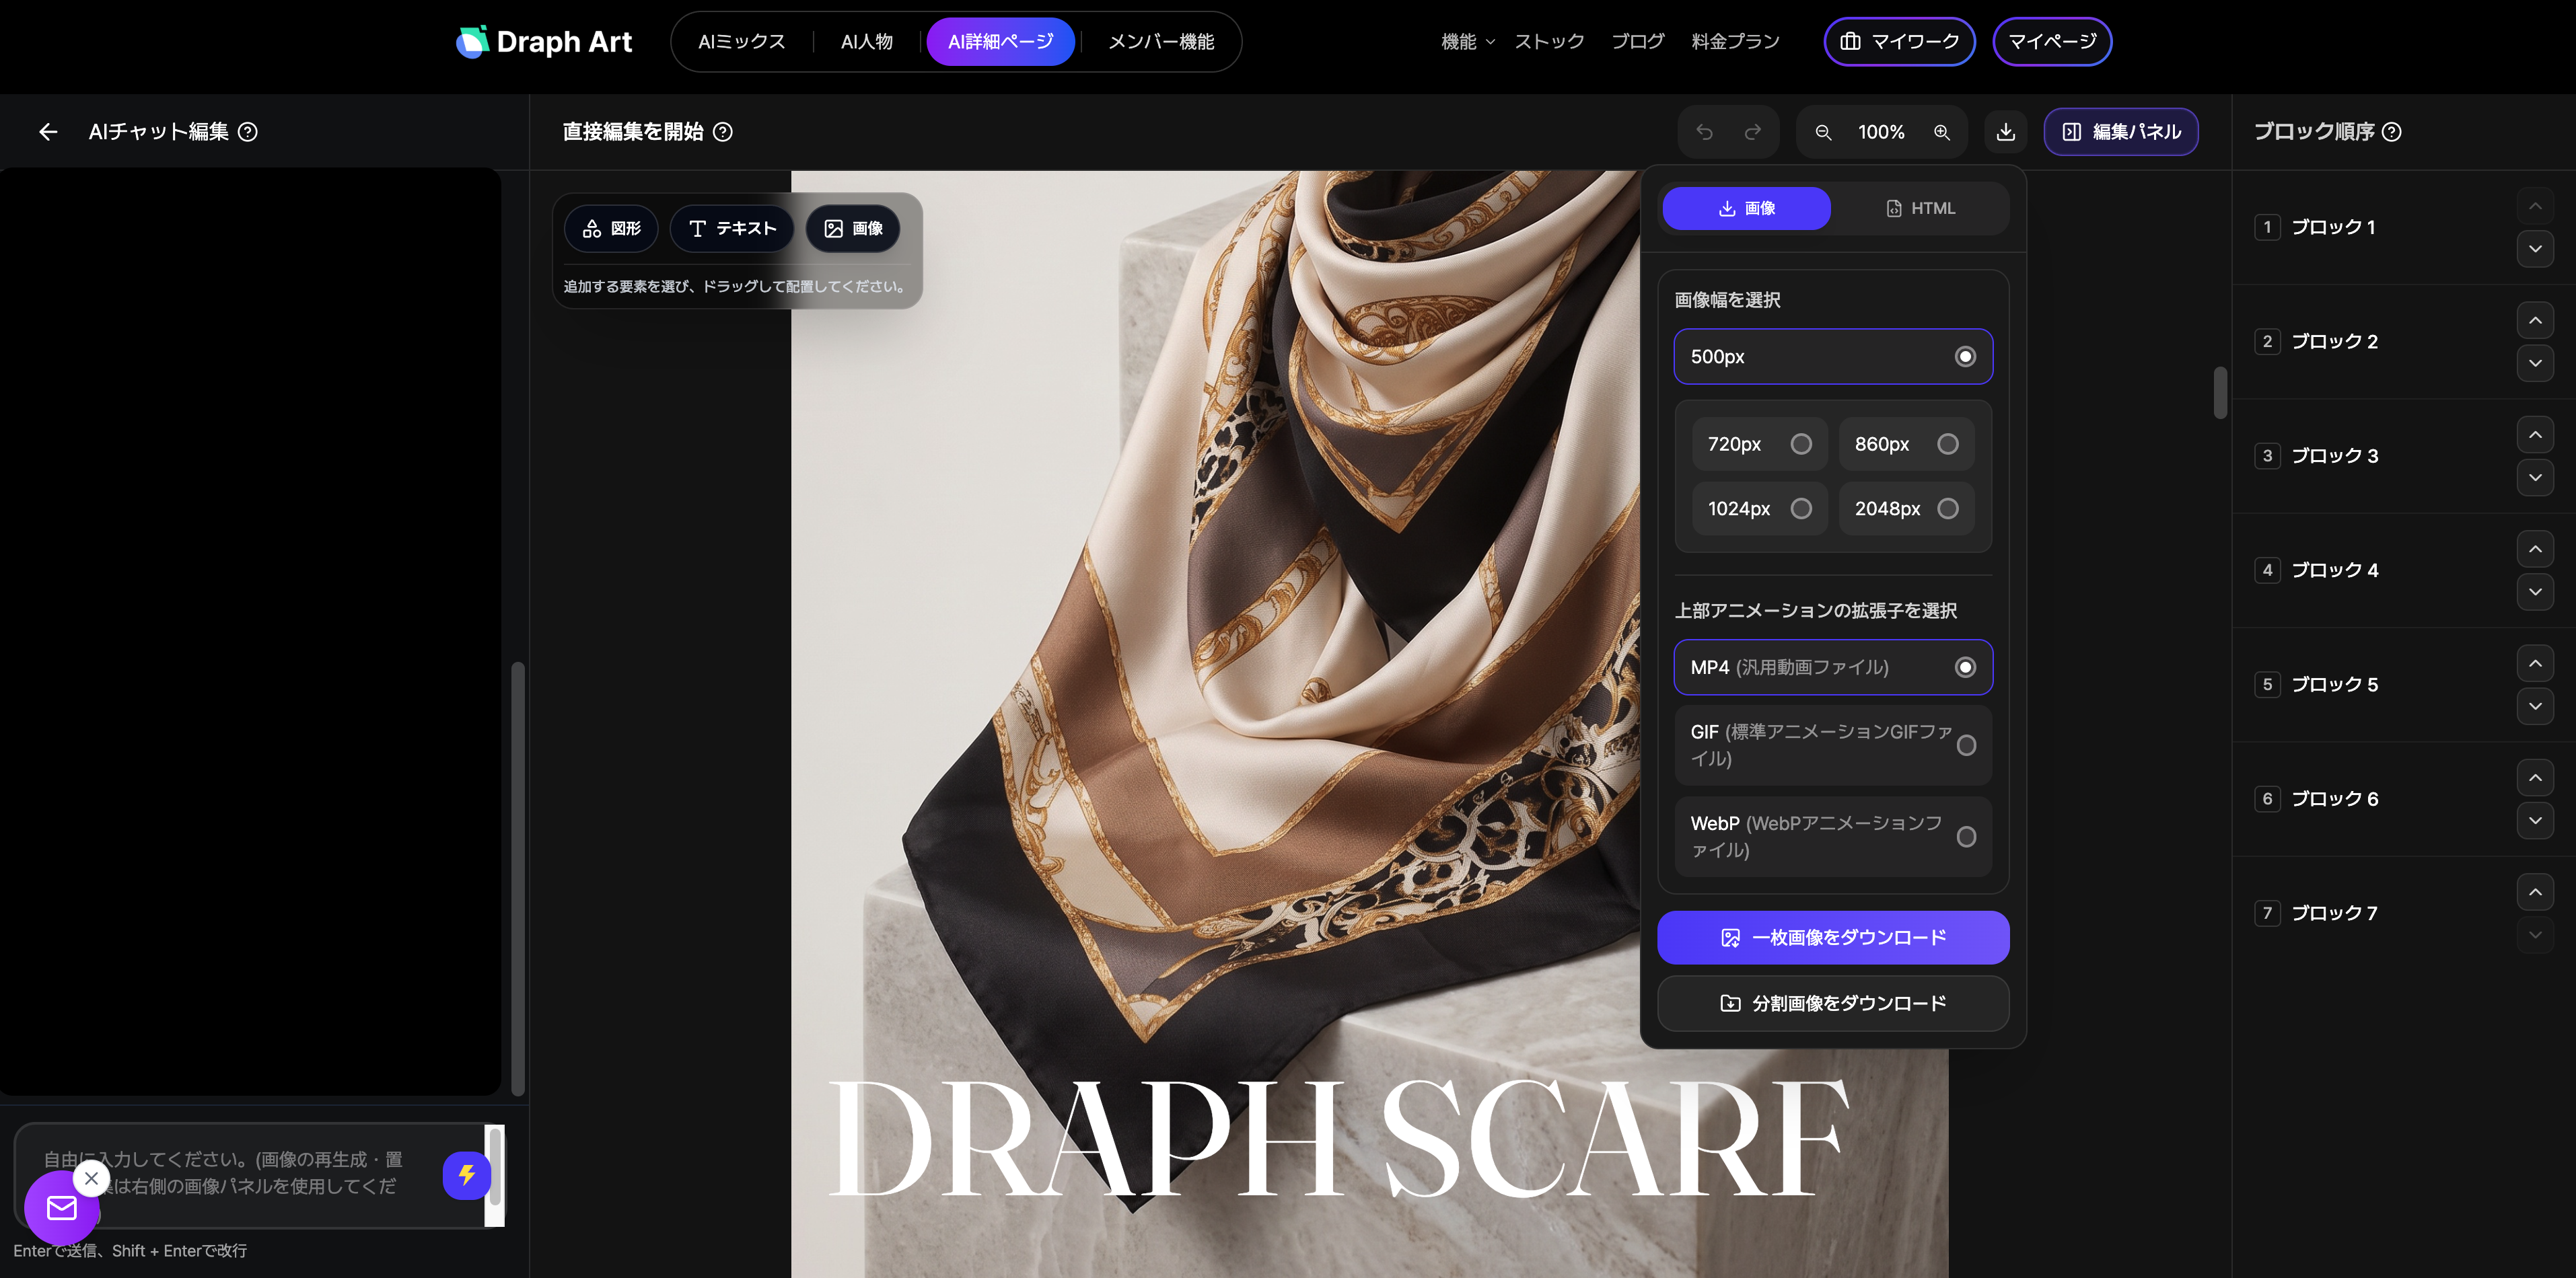
Task: Open help icon next to ブロック順序
Action: (x=2392, y=132)
